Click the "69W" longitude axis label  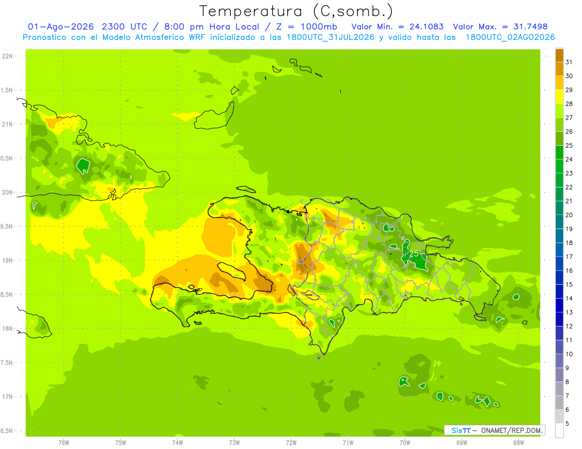(x=462, y=443)
